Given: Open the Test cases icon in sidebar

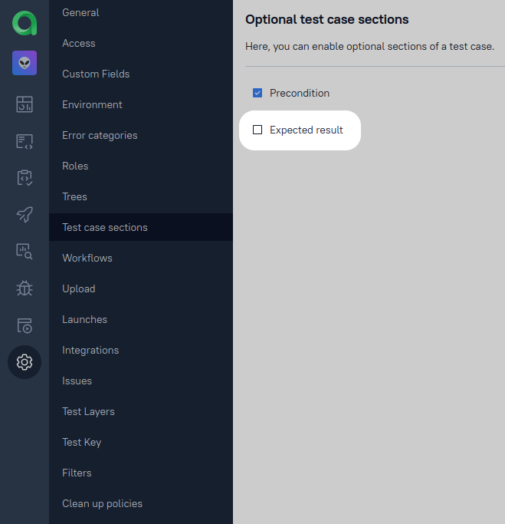Looking at the screenshot, I should (x=25, y=141).
